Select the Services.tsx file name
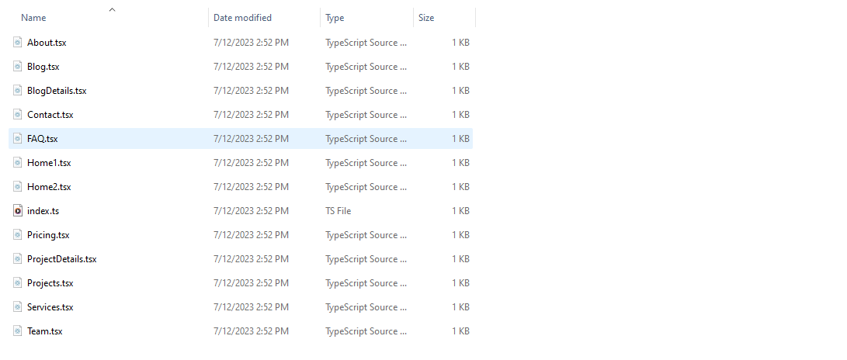Image resolution: width=847 pixels, height=360 pixels. click(x=50, y=306)
